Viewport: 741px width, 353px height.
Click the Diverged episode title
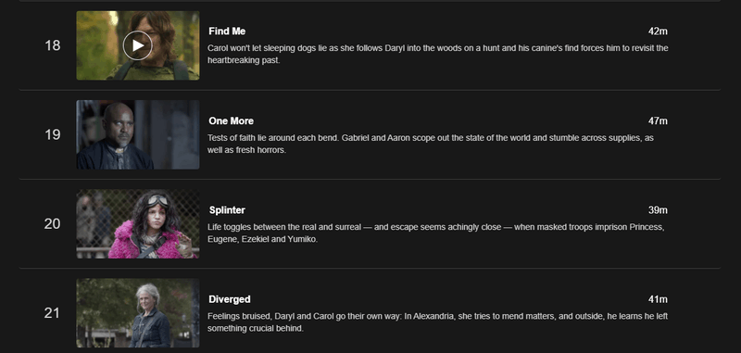click(x=230, y=299)
